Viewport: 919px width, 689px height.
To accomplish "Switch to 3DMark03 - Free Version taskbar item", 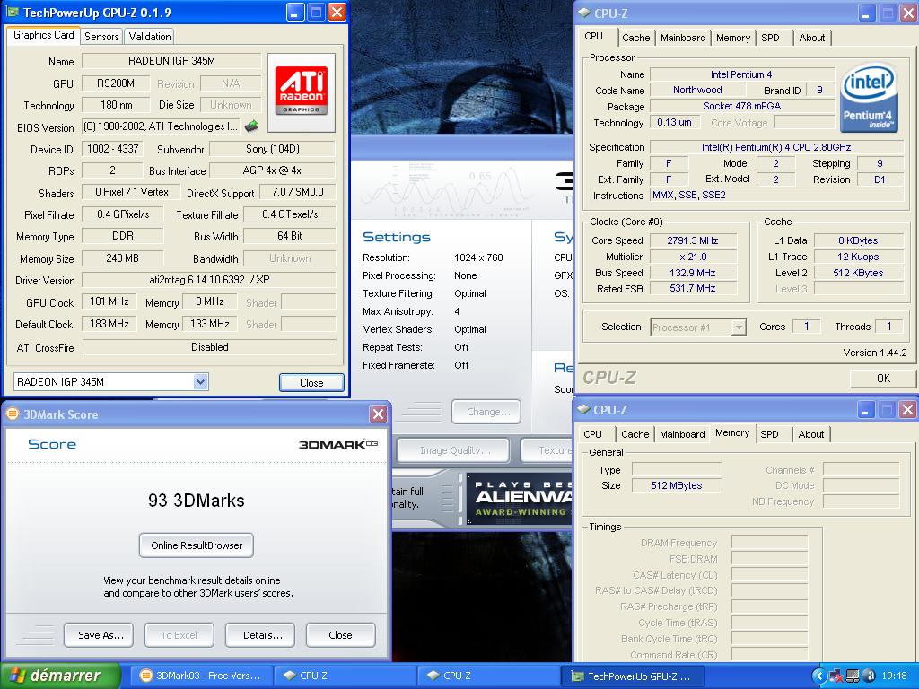I will tap(200, 676).
